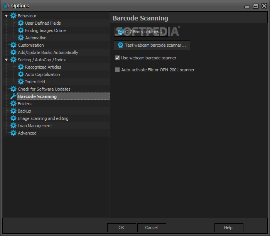Click the gear icon beside Finding Images Online
This screenshot has width=270, height=236.
click(x=21, y=30)
